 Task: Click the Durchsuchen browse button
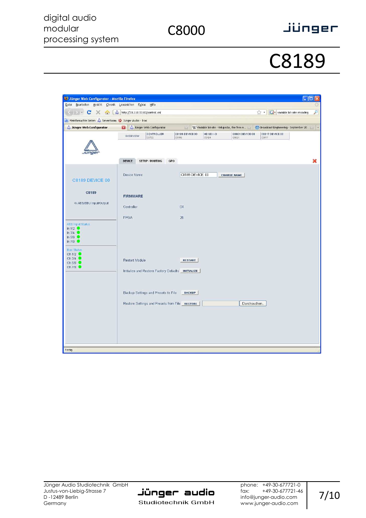coord(253,304)
